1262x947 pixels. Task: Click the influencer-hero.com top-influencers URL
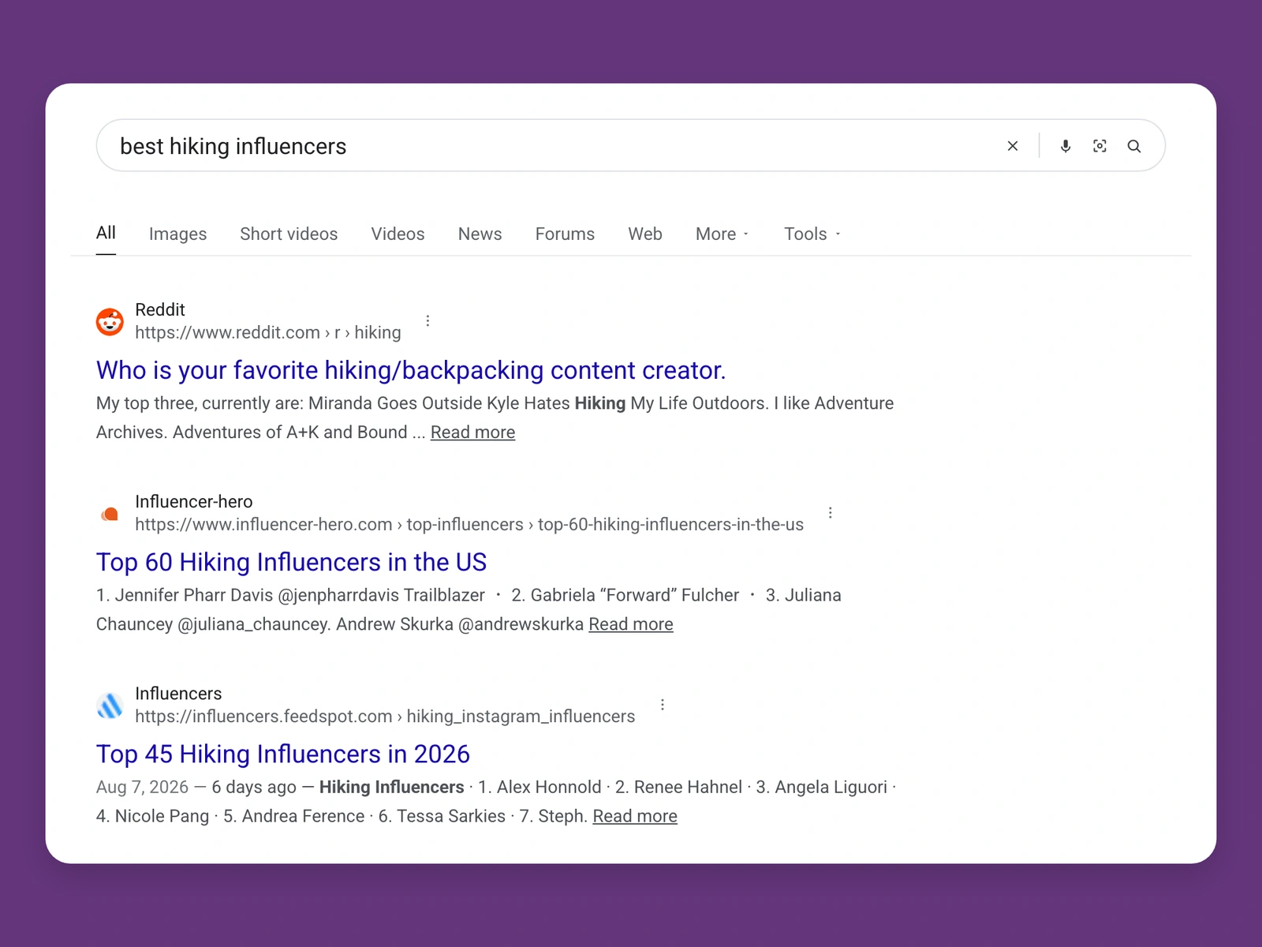pos(469,525)
